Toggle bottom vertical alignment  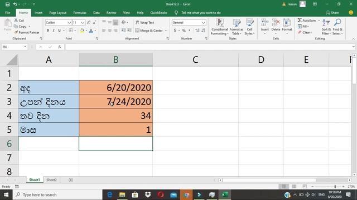115,22
